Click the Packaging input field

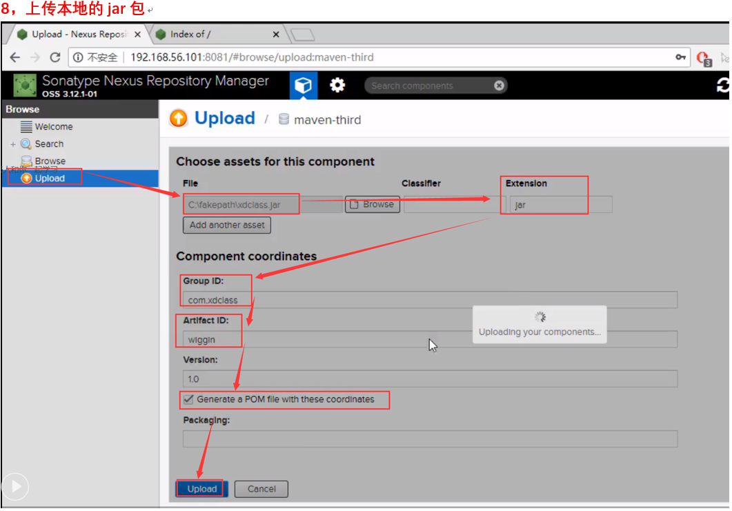(430, 439)
